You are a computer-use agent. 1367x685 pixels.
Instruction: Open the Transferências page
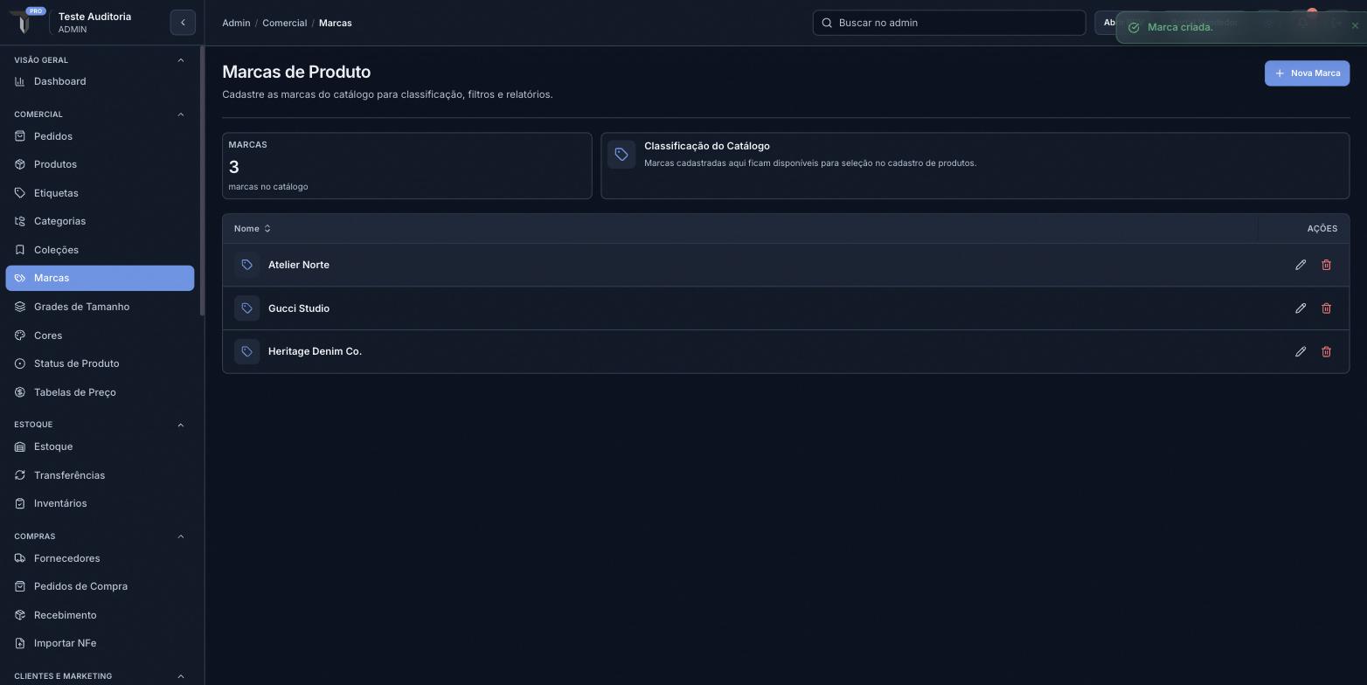tap(100, 475)
